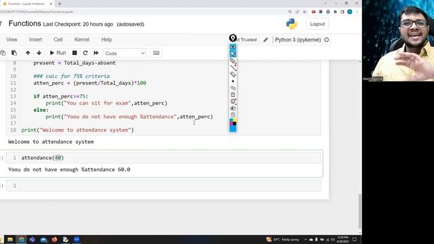Open Firefox from taskbar
This screenshot has width=434, height=244.
tap(54, 239)
